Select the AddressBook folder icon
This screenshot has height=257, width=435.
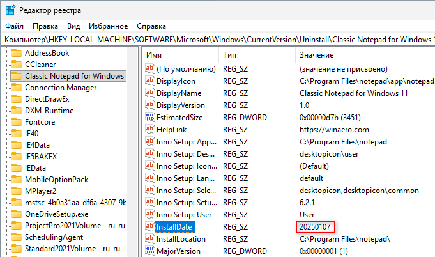click(17, 52)
